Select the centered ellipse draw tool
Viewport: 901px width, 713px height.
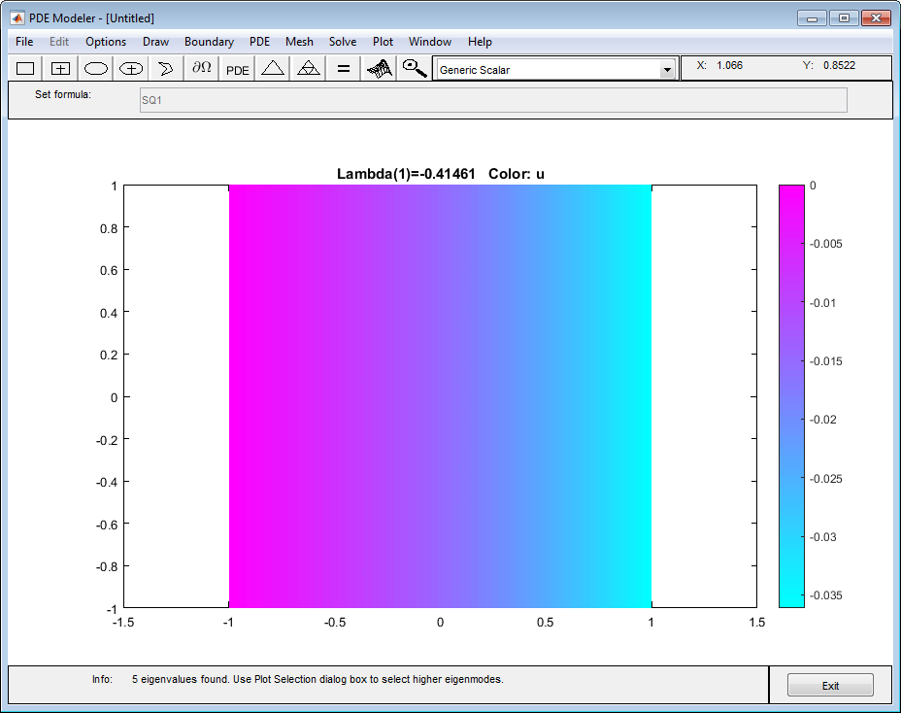[x=131, y=69]
